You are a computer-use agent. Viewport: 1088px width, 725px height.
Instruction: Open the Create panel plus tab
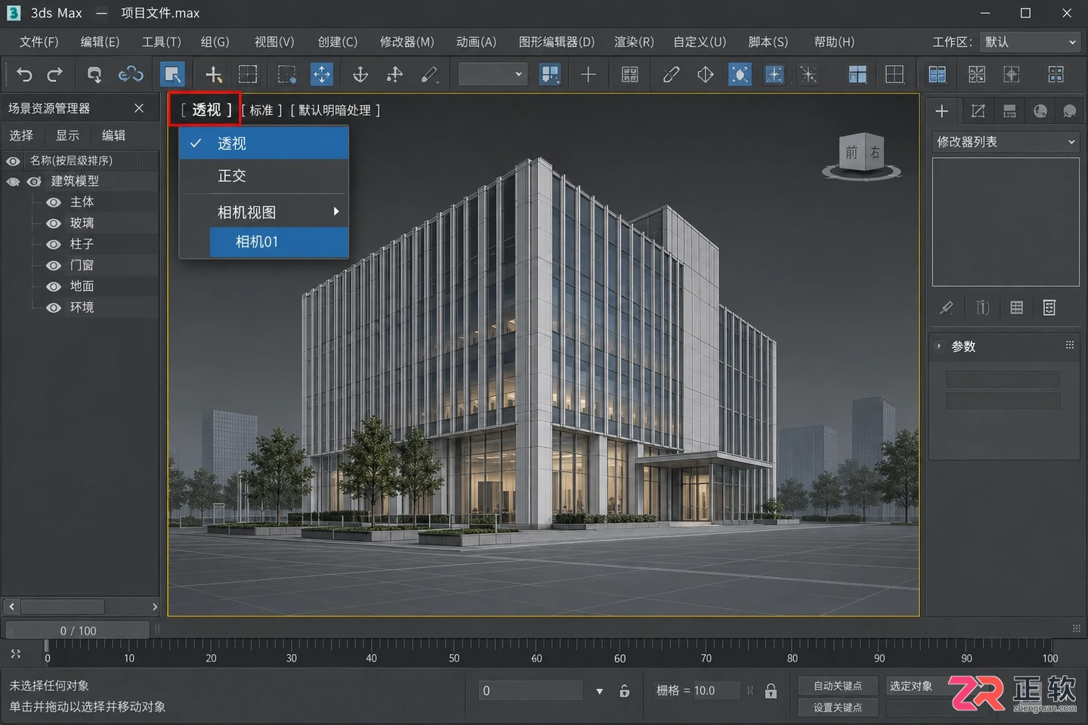tap(942, 111)
